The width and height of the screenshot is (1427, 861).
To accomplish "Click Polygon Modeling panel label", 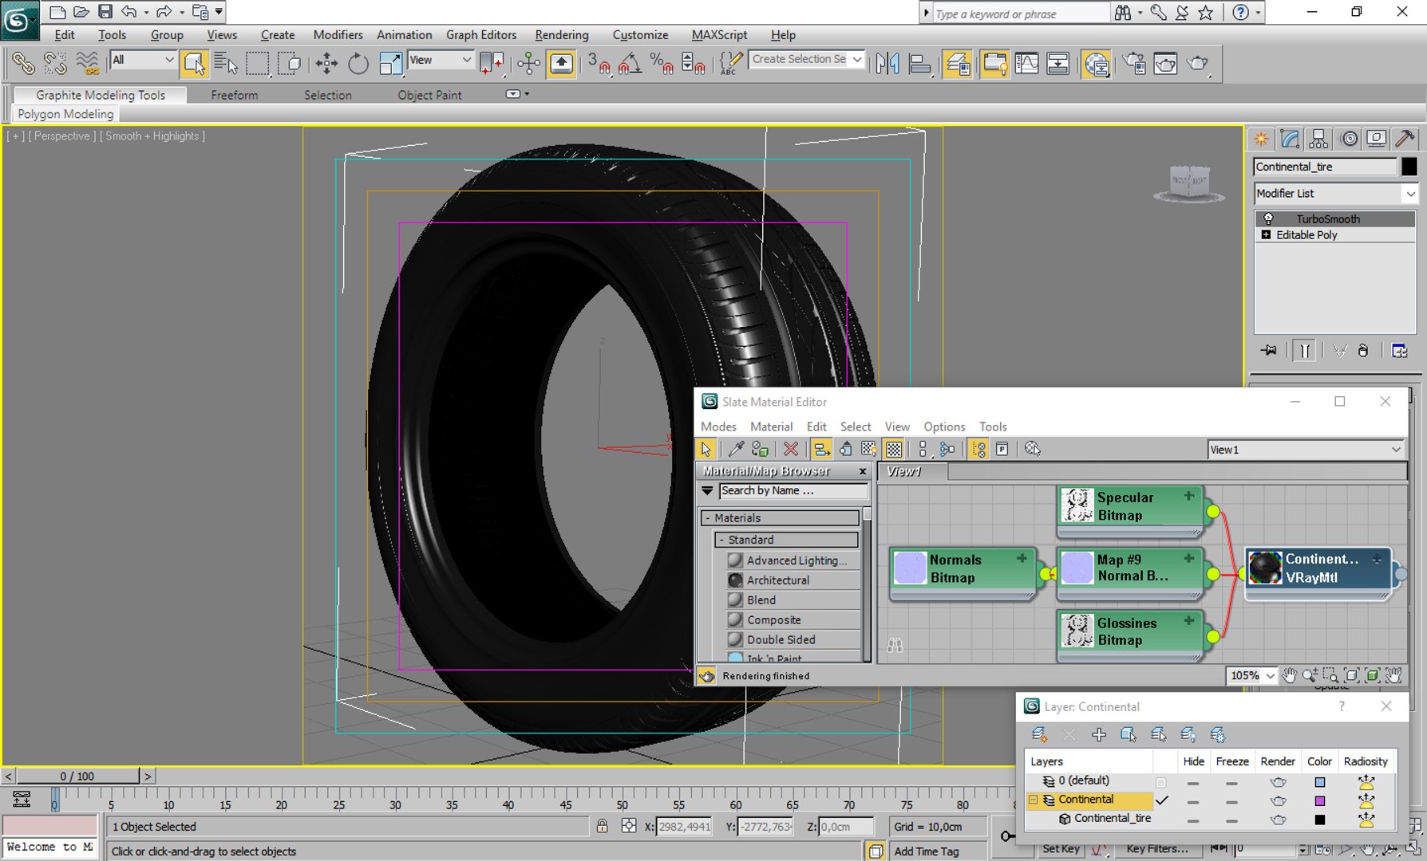I will click(65, 114).
